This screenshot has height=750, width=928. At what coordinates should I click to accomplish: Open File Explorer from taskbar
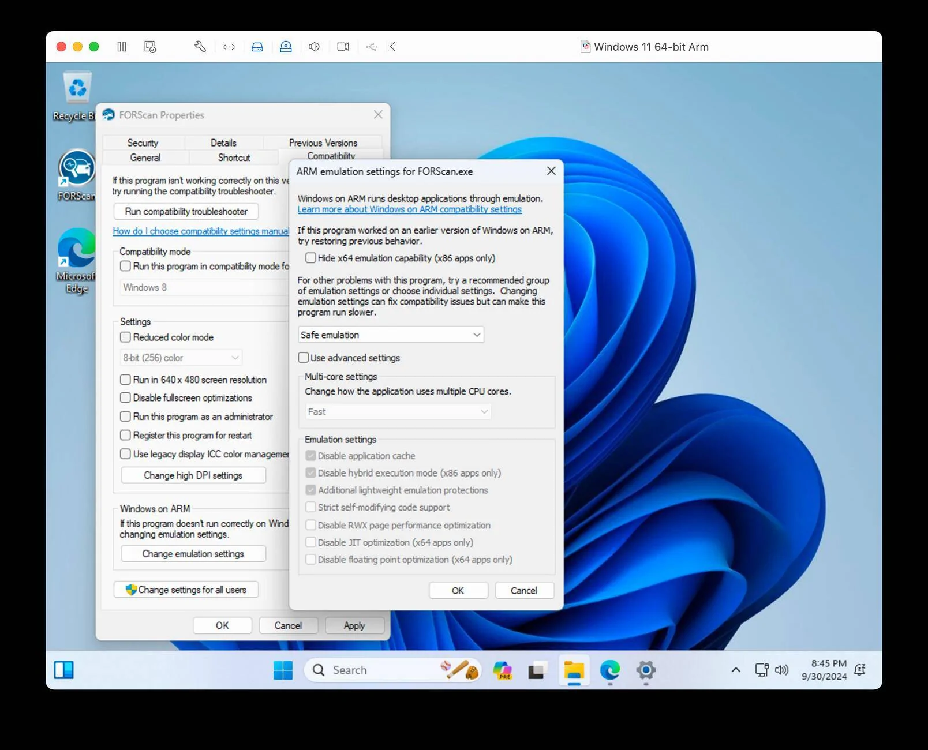[574, 670]
